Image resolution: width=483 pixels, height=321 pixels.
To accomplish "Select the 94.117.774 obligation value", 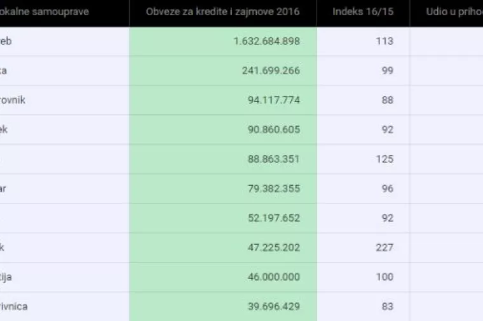I will coord(273,100).
